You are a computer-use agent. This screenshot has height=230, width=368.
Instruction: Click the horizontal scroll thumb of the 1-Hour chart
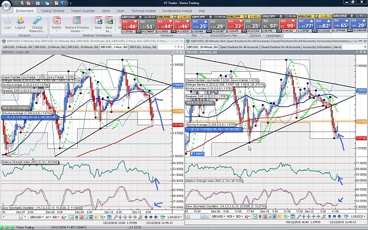pos(21,217)
